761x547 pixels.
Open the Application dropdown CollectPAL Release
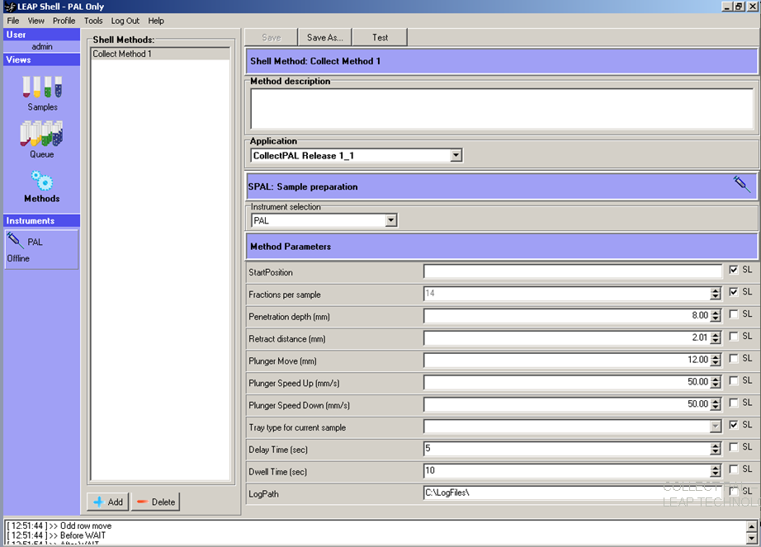coord(456,156)
